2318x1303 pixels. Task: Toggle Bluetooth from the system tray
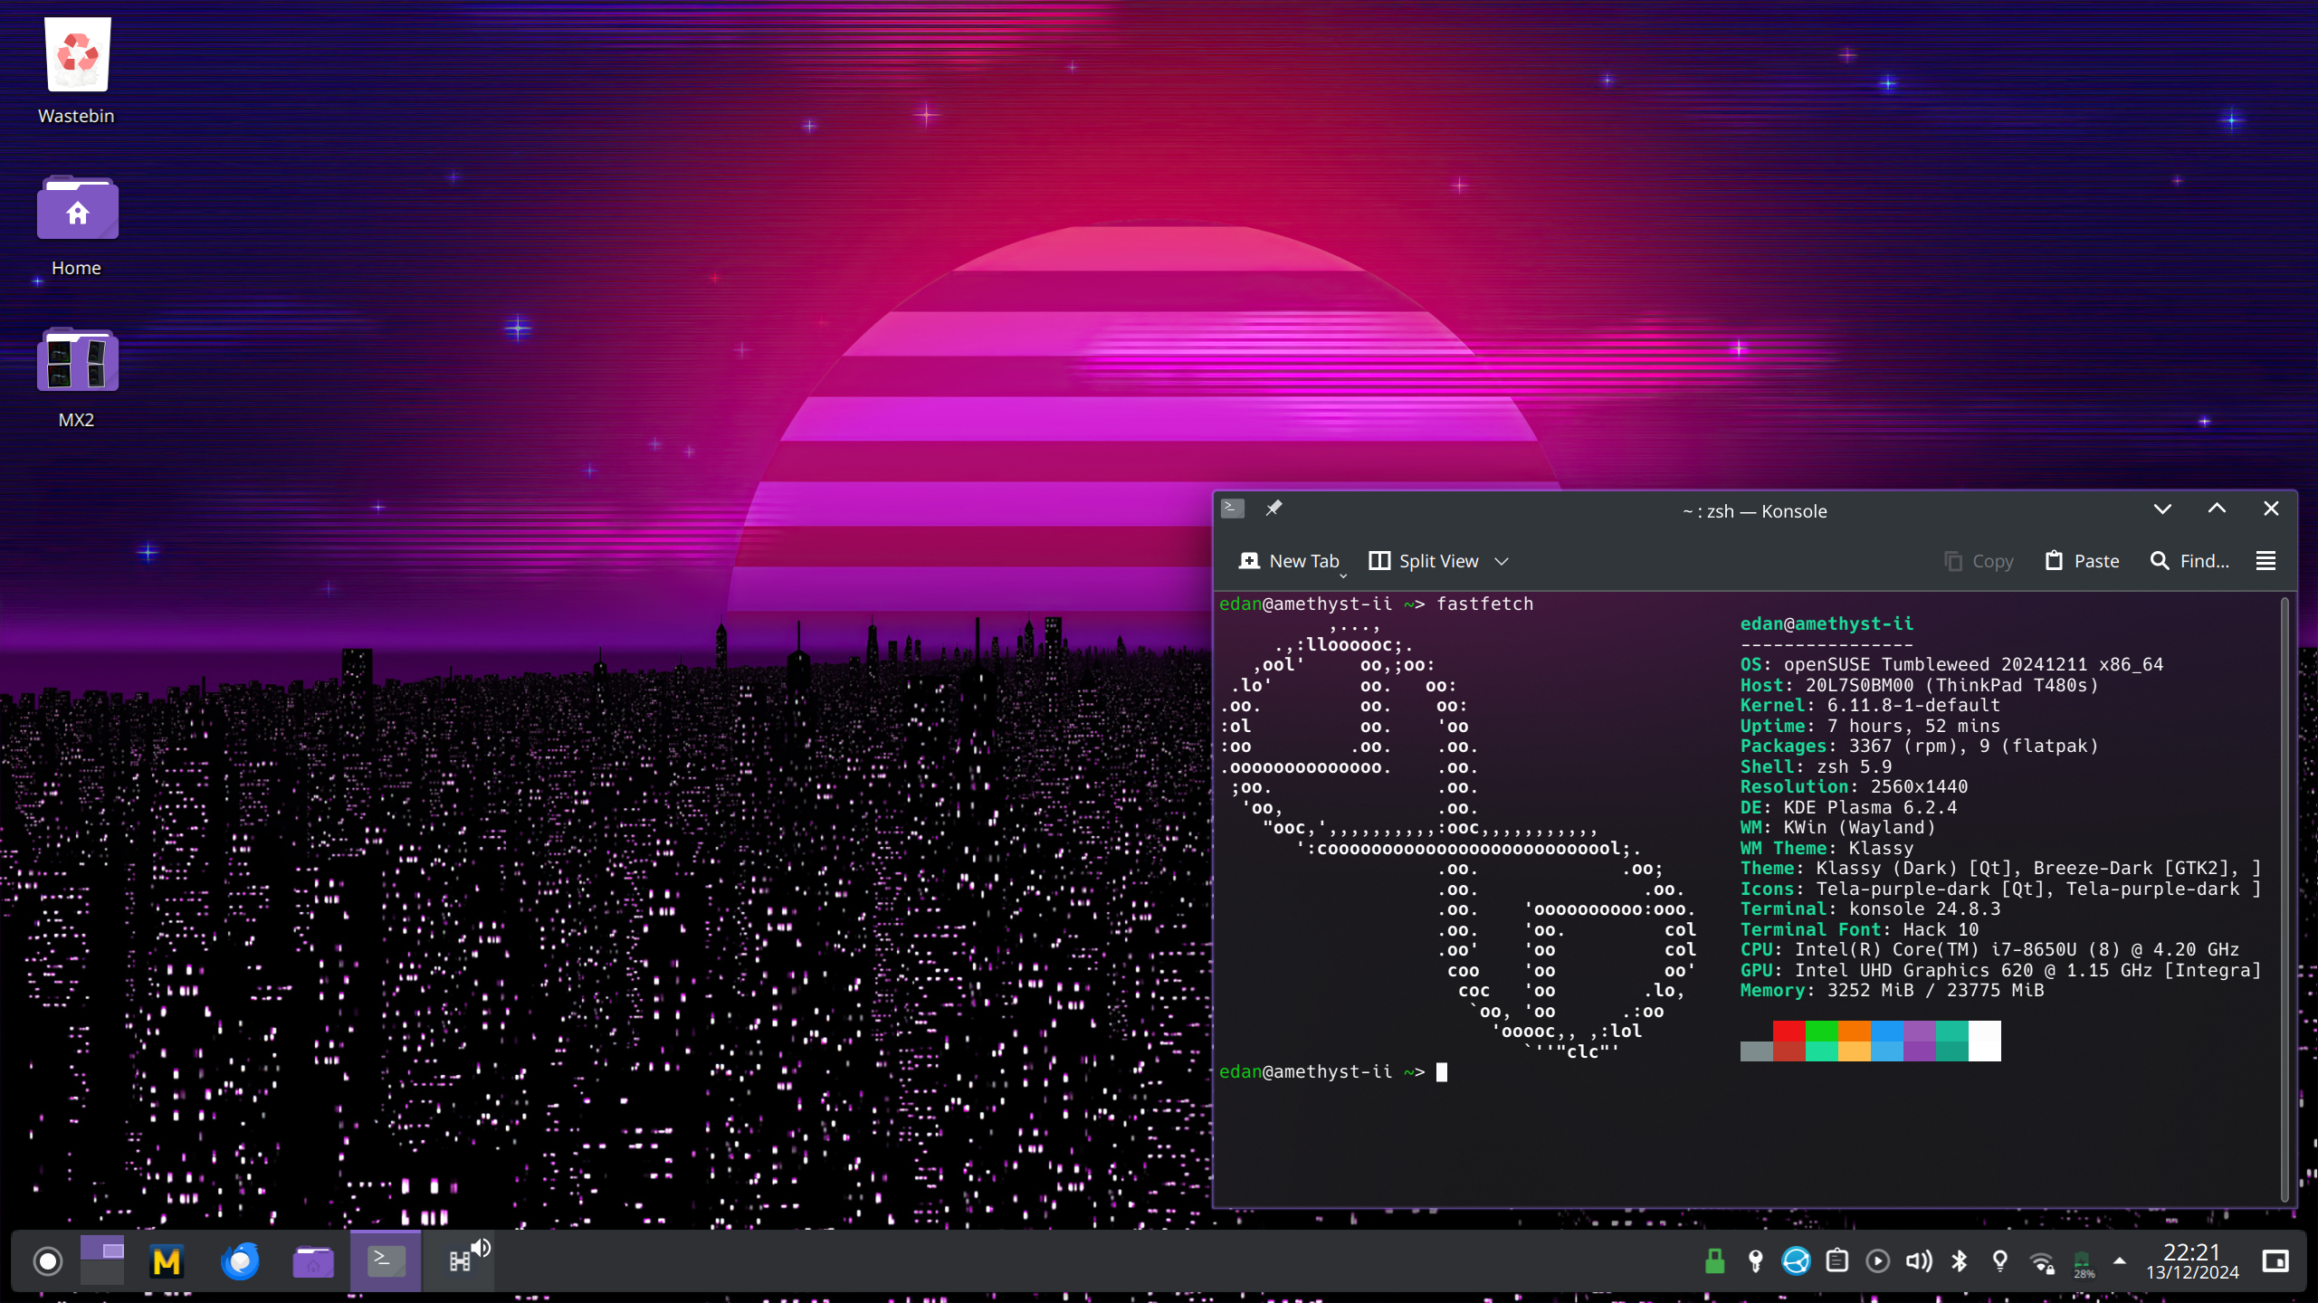pyautogui.click(x=1960, y=1260)
